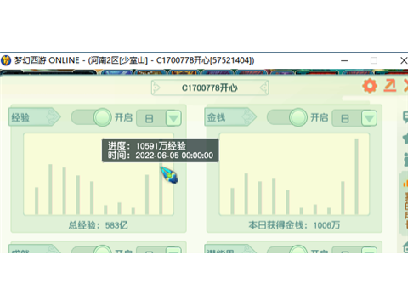Toggle the 金钱 tracking switch
Image resolution: width=408 pixels, height=306 pixels.
point(287,117)
